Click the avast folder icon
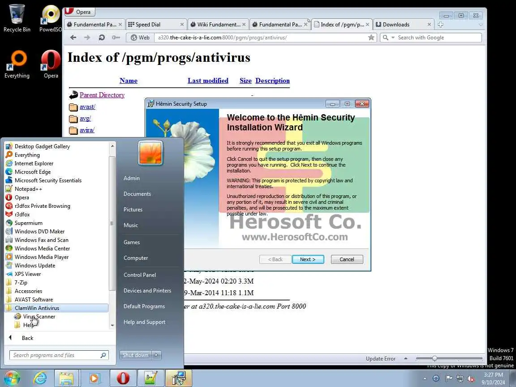Screen dimensions: 516x387 click(73, 107)
